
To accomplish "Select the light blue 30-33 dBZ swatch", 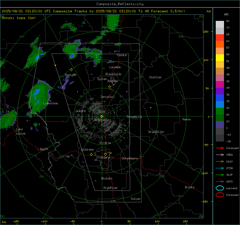I will click(x=220, y=104).
